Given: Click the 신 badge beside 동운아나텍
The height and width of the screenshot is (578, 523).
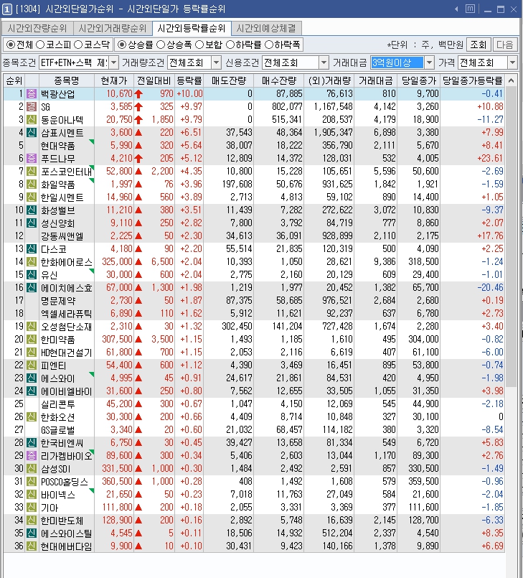Looking at the screenshot, I should click(31, 119).
